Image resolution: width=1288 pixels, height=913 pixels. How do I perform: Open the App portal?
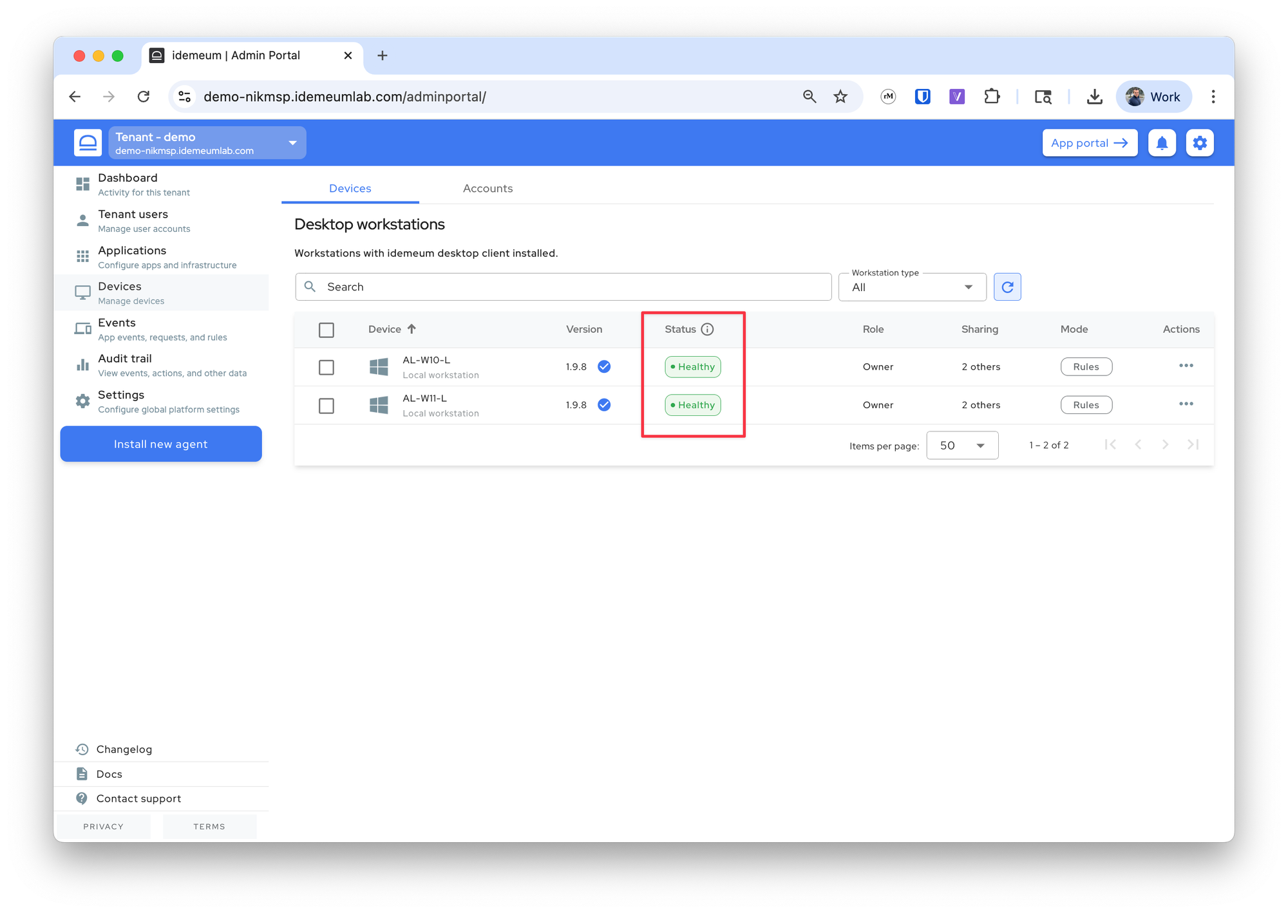coord(1090,143)
